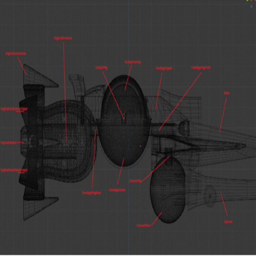Select the FuselagePegRear text label

92,193
